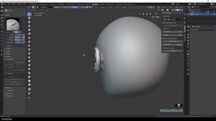Switch to the Sculpting workspace tab
This screenshot has height=121, width=216.
pos(95,4)
